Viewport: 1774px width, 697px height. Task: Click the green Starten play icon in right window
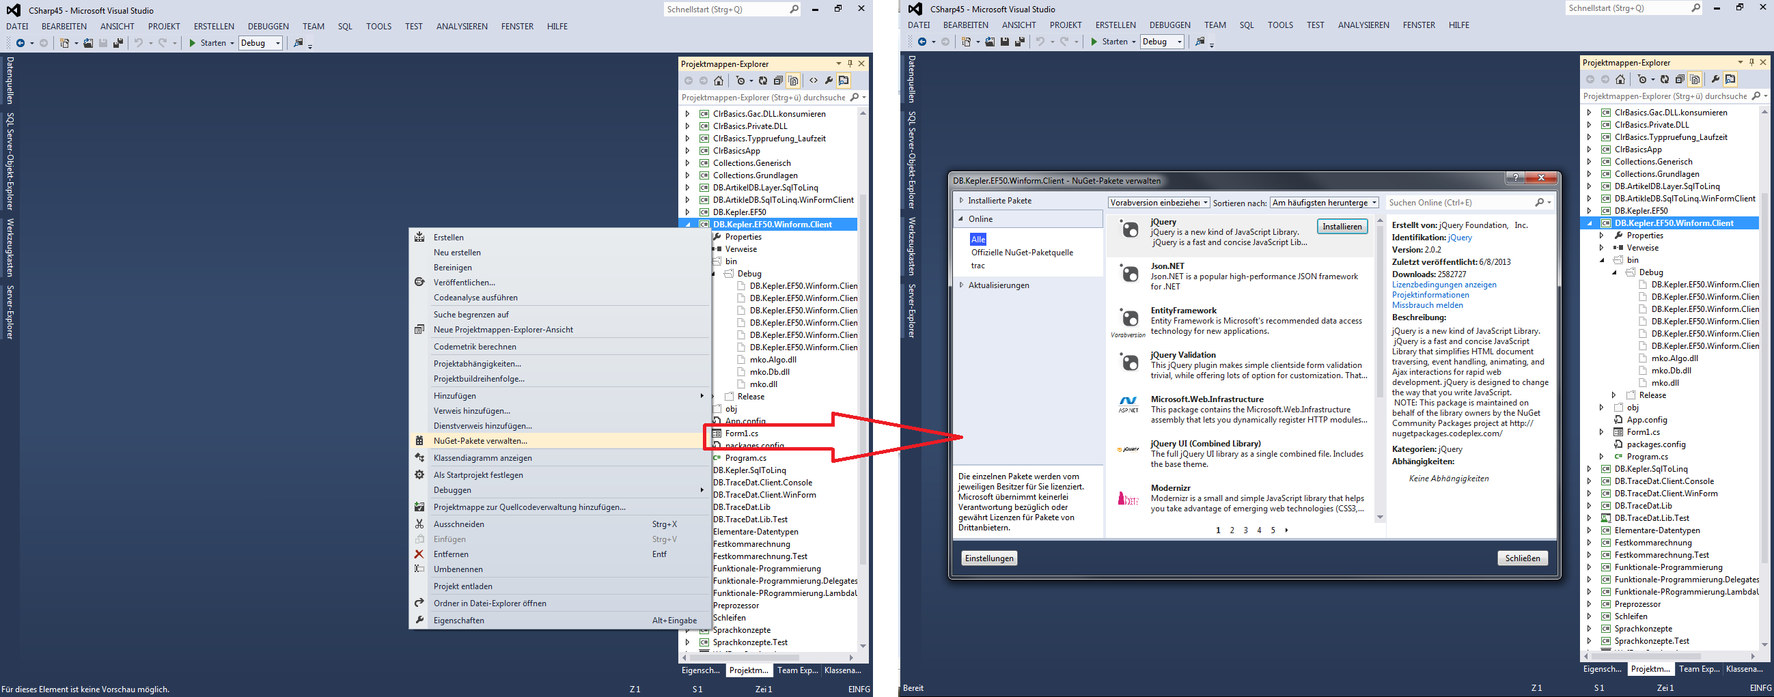1094,41
